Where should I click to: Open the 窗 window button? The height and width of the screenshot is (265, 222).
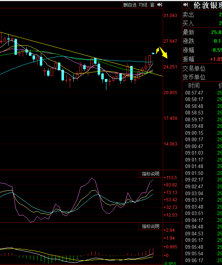point(152,5)
